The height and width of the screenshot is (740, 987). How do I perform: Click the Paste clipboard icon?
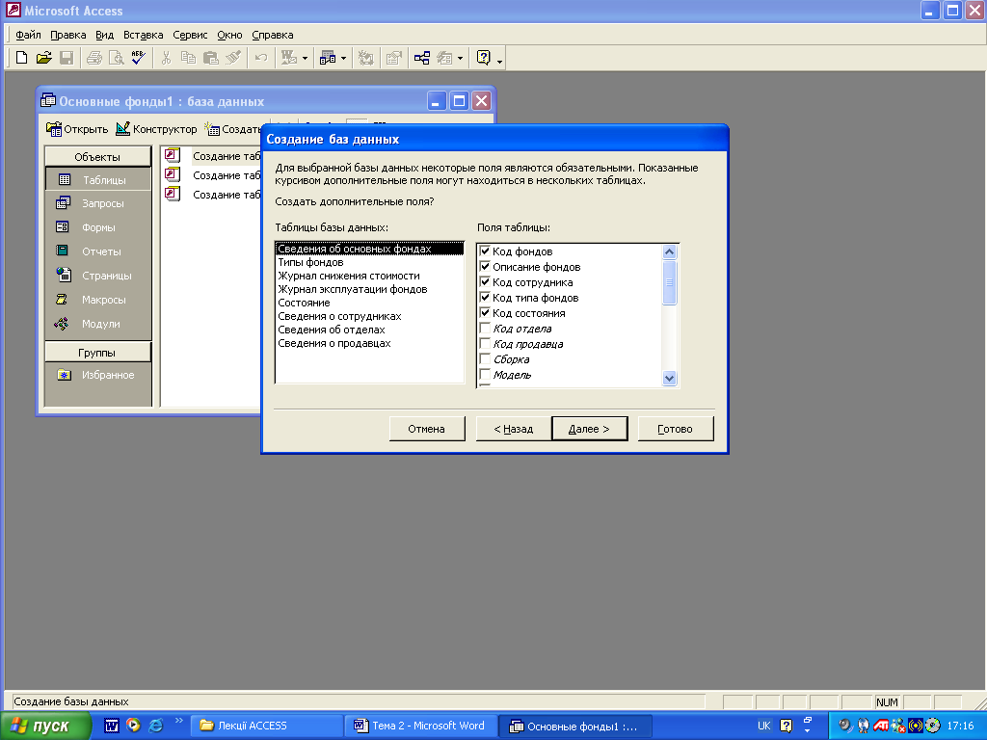tap(211, 58)
